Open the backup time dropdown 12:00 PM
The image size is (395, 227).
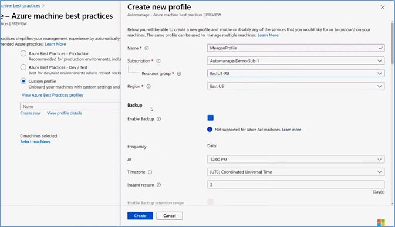tap(296, 160)
